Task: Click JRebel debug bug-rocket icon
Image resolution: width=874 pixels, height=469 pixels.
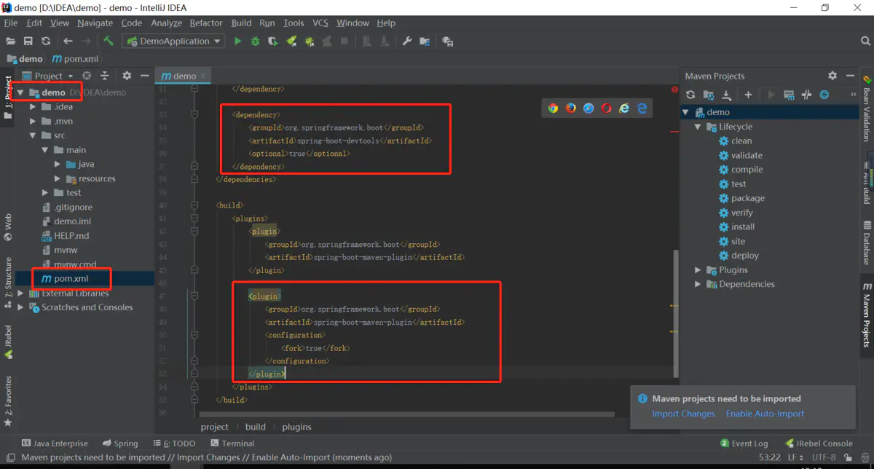Action: [x=309, y=42]
